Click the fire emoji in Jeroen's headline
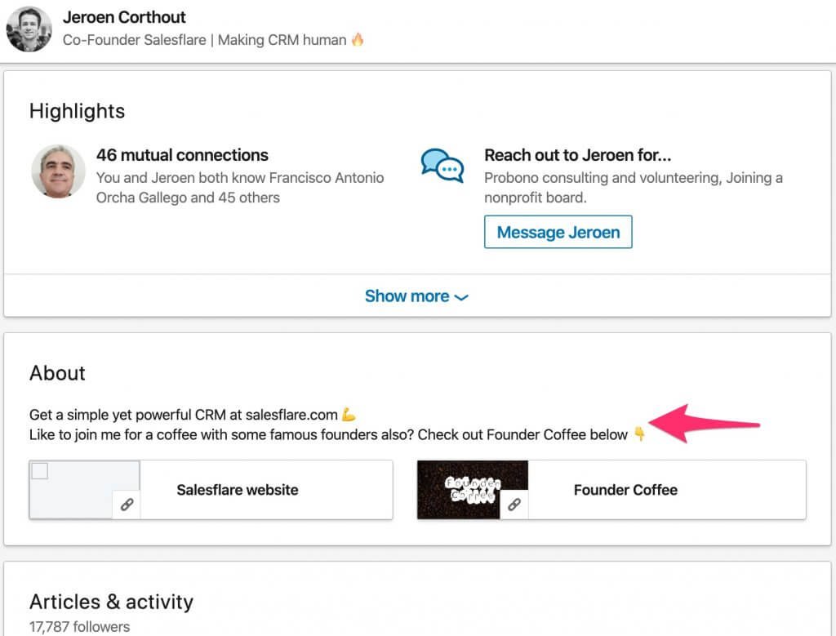 tap(357, 38)
